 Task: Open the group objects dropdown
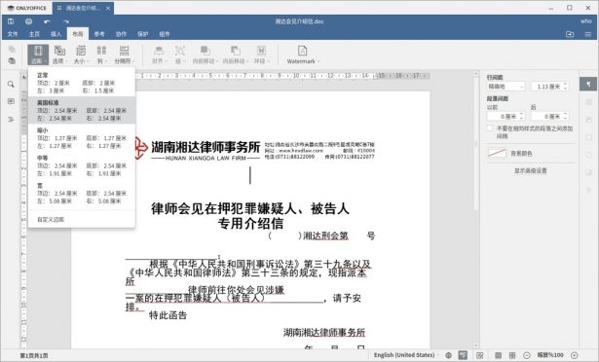[x=179, y=54]
